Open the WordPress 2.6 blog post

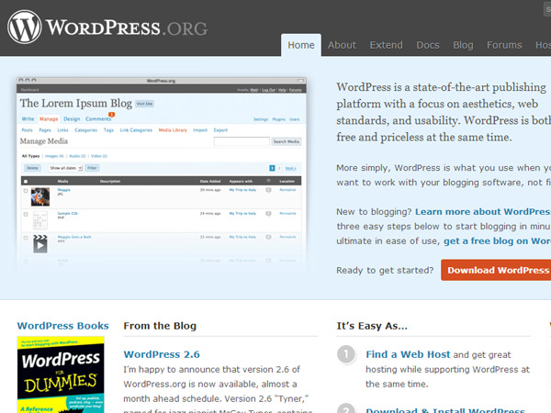click(162, 354)
